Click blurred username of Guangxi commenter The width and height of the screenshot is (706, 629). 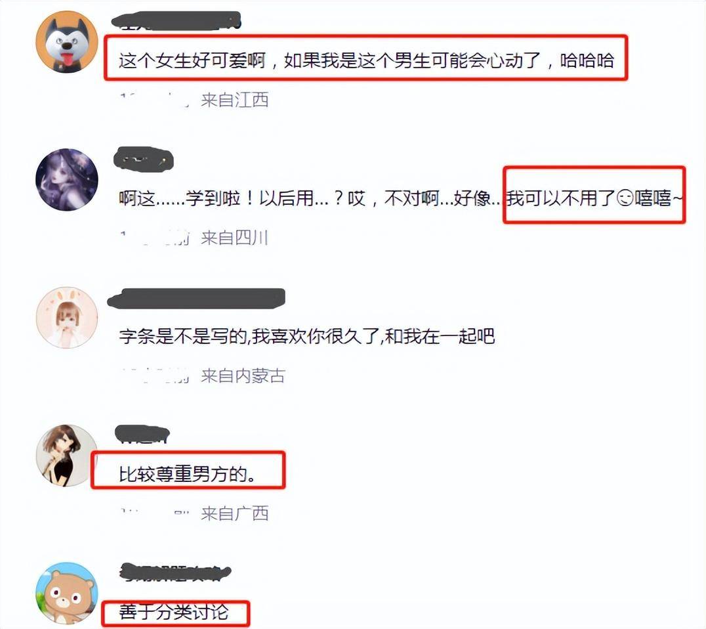142,434
